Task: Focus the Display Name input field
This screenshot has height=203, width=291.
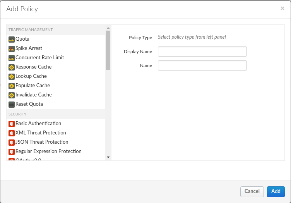Action: tap(202, 52)
